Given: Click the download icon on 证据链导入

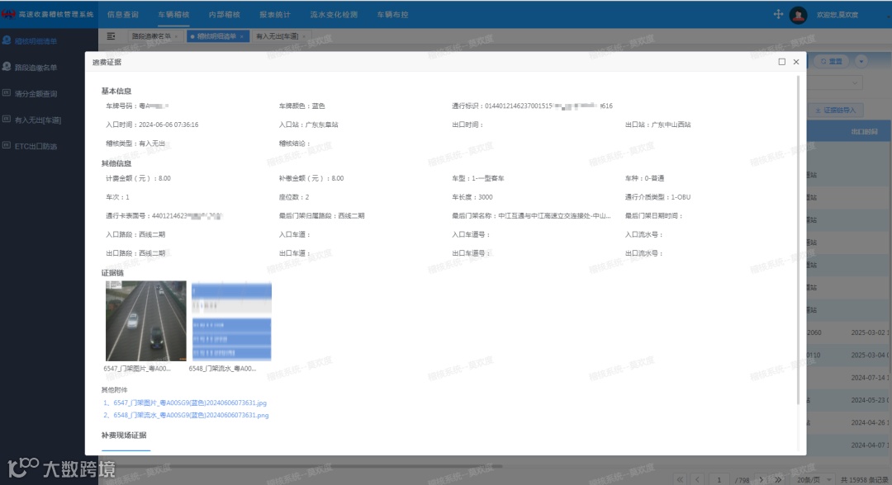Looking at the screenshot, I should (x=818, y=111).
